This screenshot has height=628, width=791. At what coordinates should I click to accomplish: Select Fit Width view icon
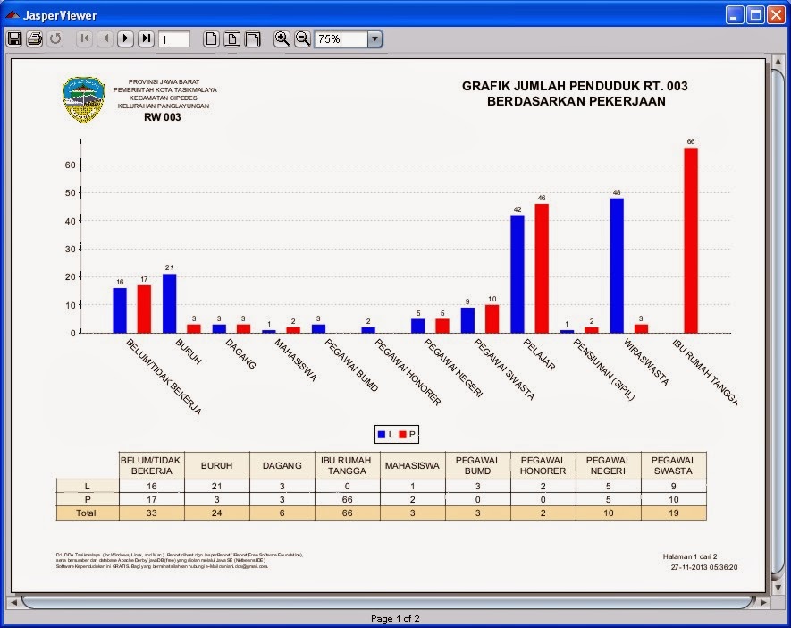252,38
